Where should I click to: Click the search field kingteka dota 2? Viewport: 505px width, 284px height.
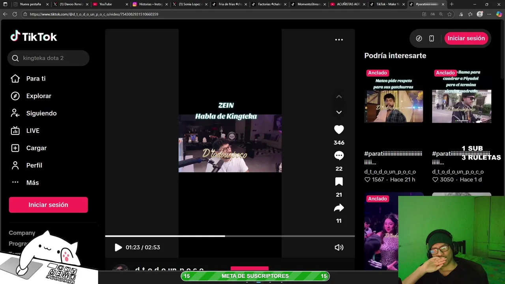[x=49, y=58]
